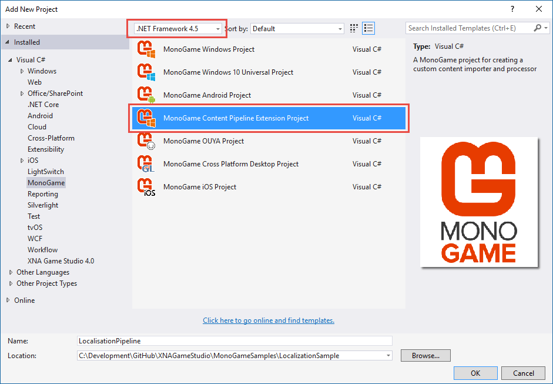The height and width of the screenshot is (384, 553).
Task: Close the Add New Project dialog
Action: click(539, 9)
